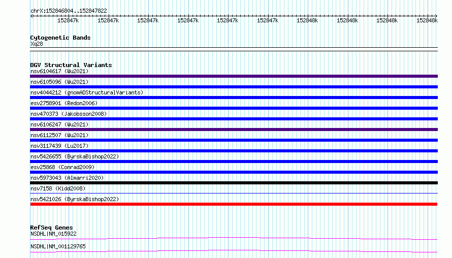Select the blue nsv4044212 variant bar

point(234,98)
